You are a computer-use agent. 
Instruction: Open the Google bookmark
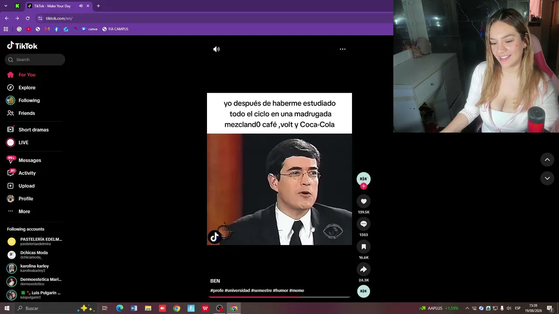pos(19,29)
